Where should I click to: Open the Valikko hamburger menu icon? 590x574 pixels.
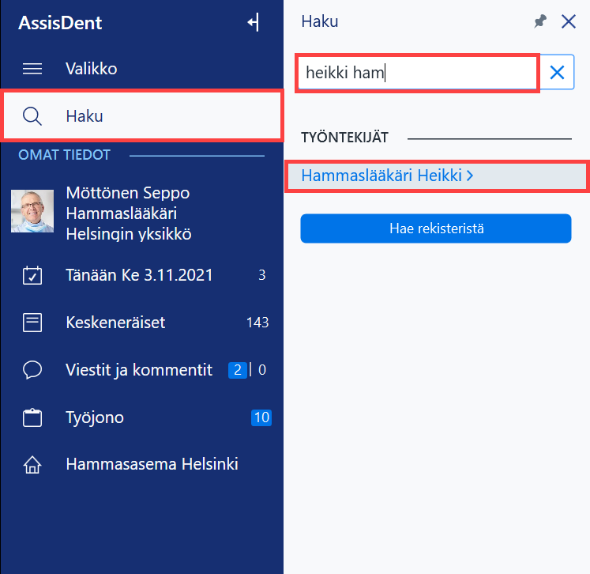[32, 69]
